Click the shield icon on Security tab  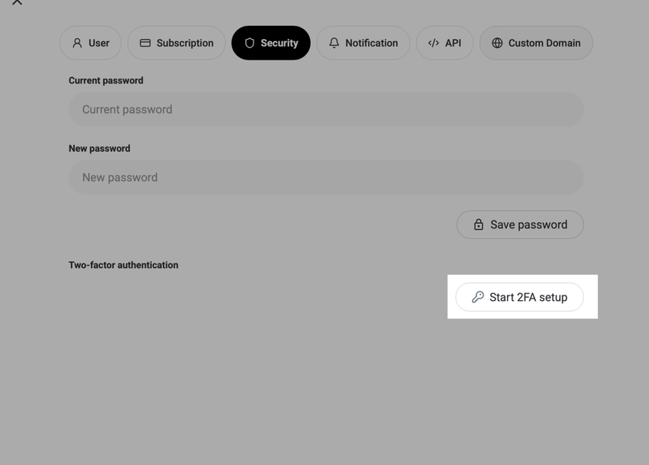coord(249,44)
